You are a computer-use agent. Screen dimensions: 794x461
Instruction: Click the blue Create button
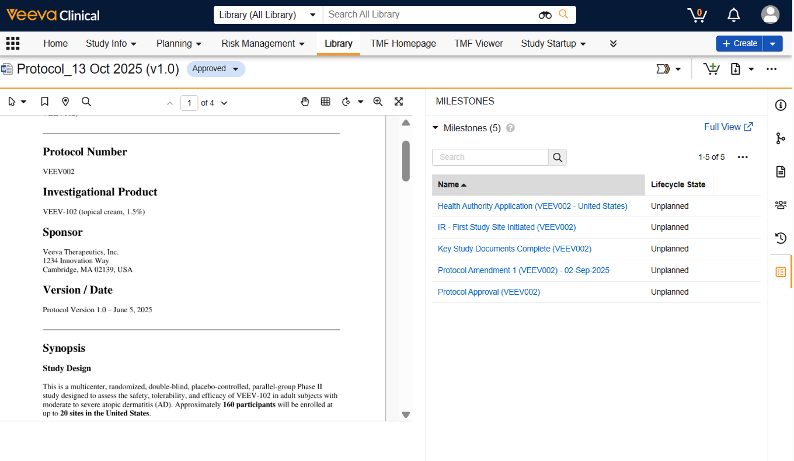[x=740, y=44]
